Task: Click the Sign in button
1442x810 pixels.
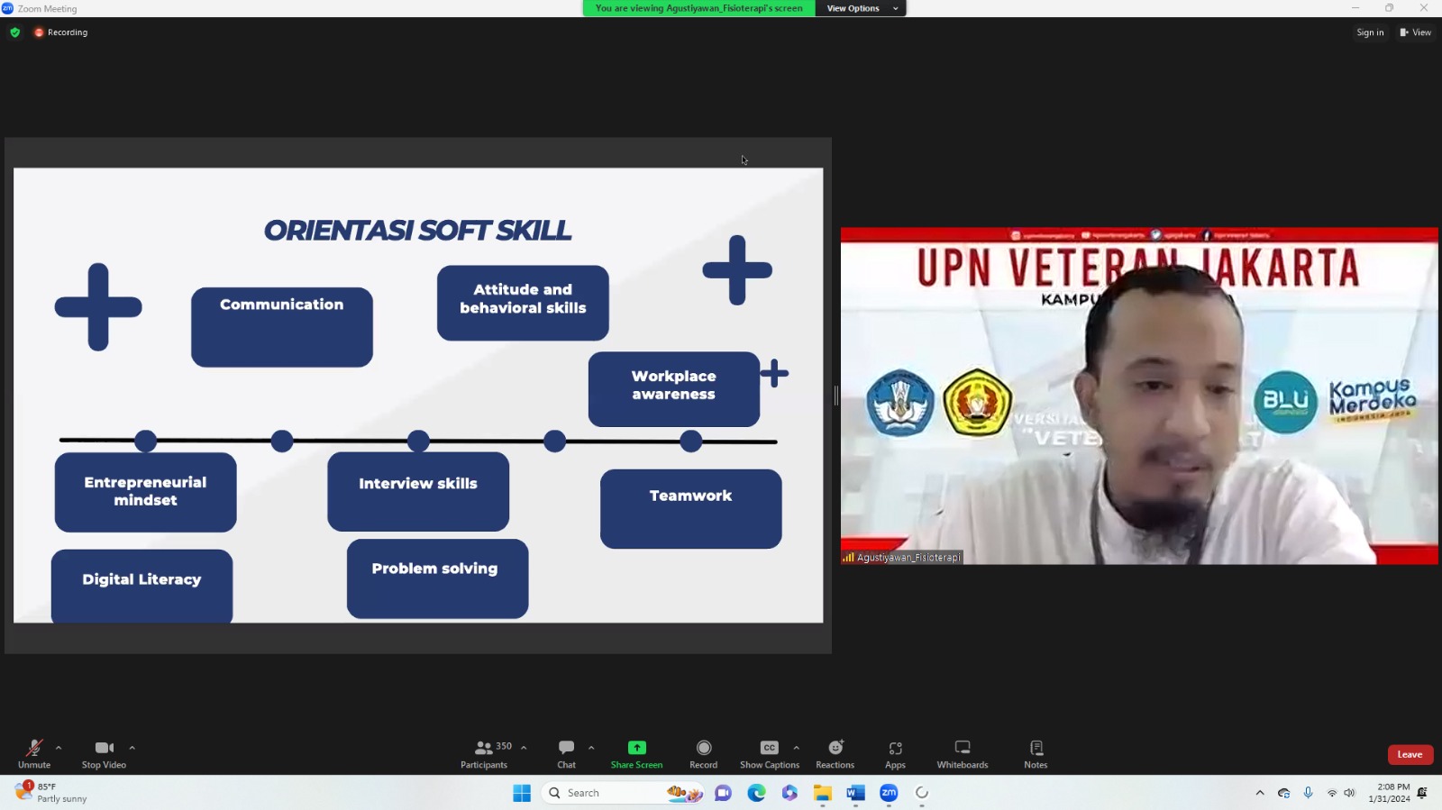Action: pos(1370,32)
